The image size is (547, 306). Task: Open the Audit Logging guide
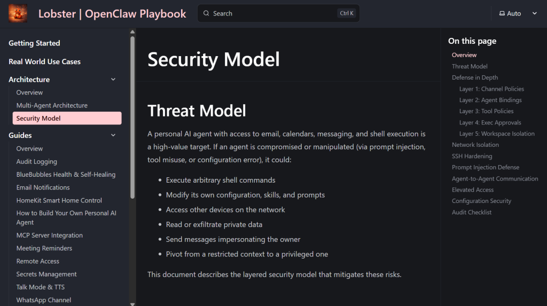[36, 162]
